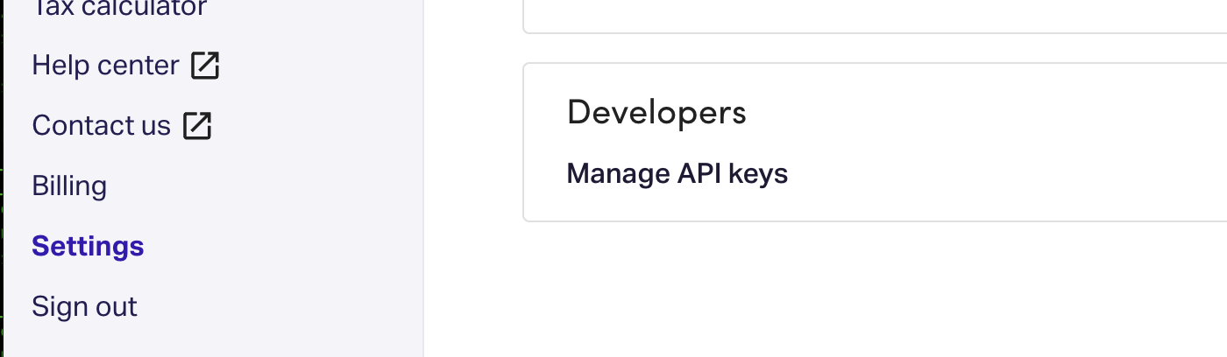
Task: Open the Tax calculator sidebar item
Action: (x=119, y=9)
